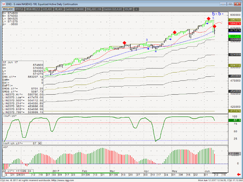Click the blue arrow marker in early April
The height and width of the screenshot is (182, 243).
[148, 49]
